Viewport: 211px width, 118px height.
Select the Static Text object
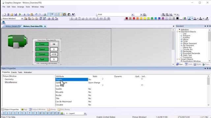(187, 55)
